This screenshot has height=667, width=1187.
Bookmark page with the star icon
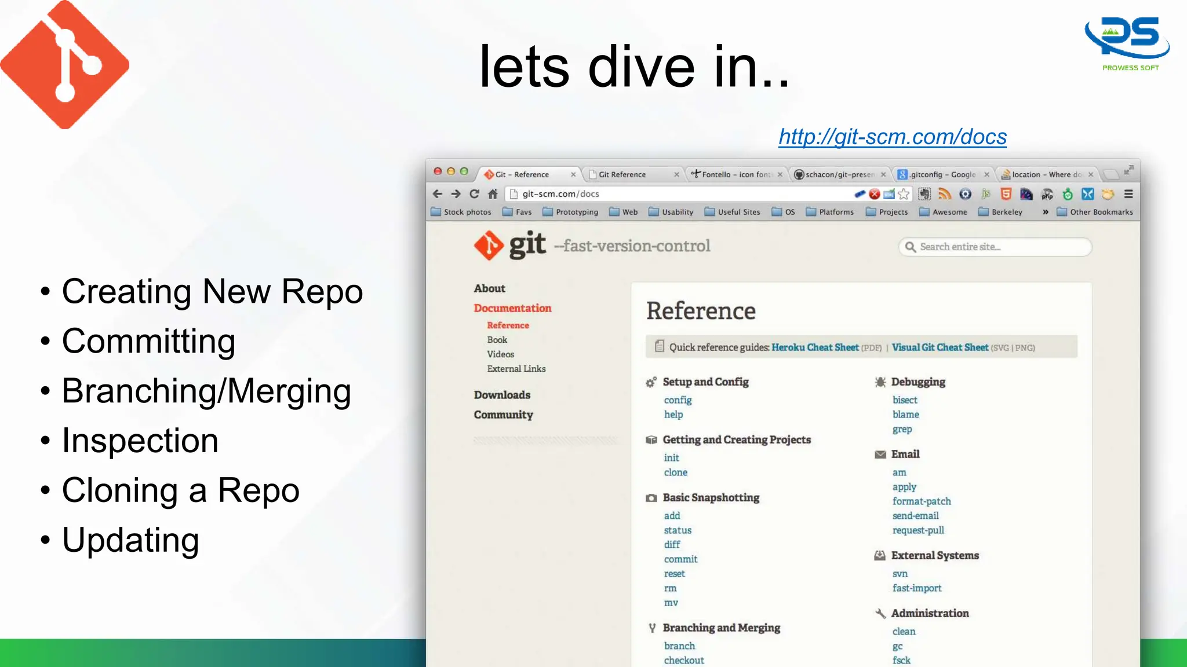pos(904,194)
